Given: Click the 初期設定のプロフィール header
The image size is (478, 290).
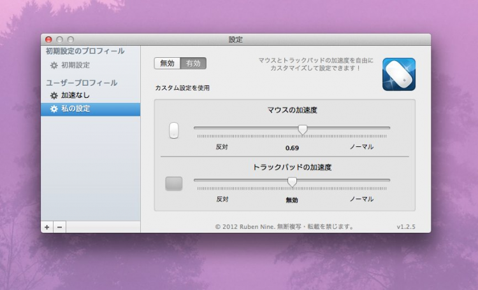Looking at the screenshot, I should coord(85,51).
